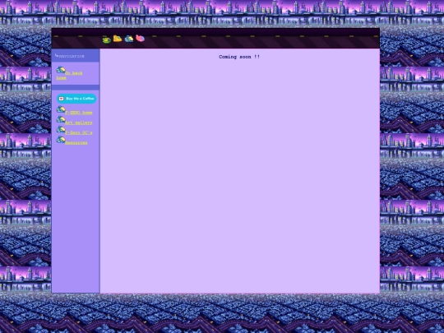Screen dimensions: 444x333
Task: Click the car icon beside Go back home
Action: [61, 70]
